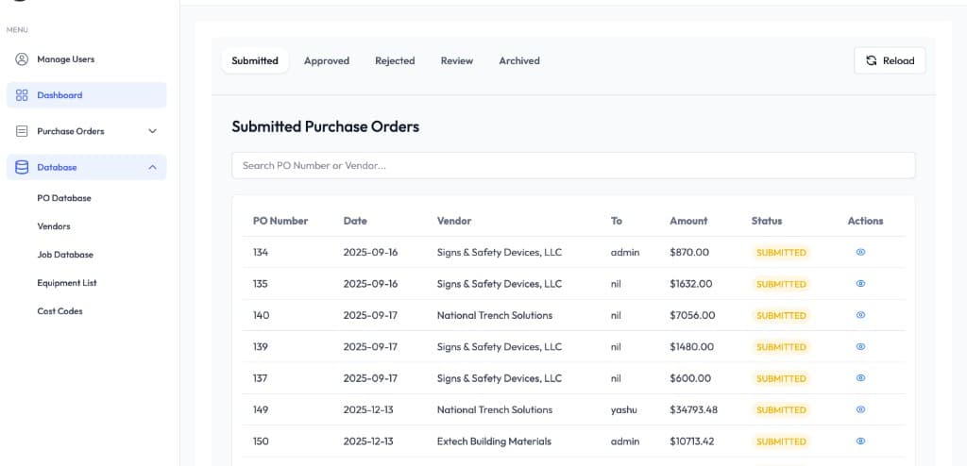Click the Date column header
Screen dimensions: 967x466
click(x=355, y=221)
